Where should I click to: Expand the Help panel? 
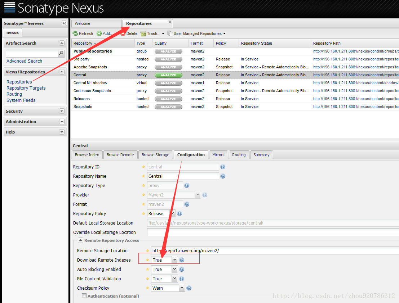click(x=62, y=132)
